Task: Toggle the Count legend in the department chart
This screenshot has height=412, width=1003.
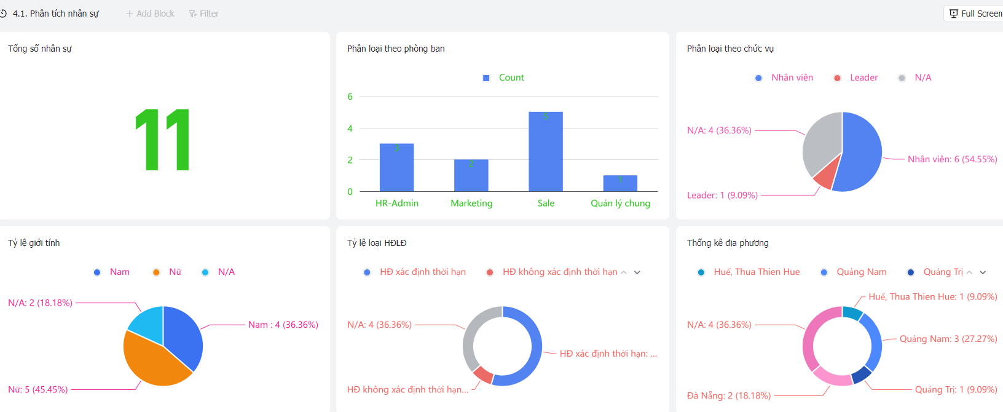Action: [x=503, y=77]
